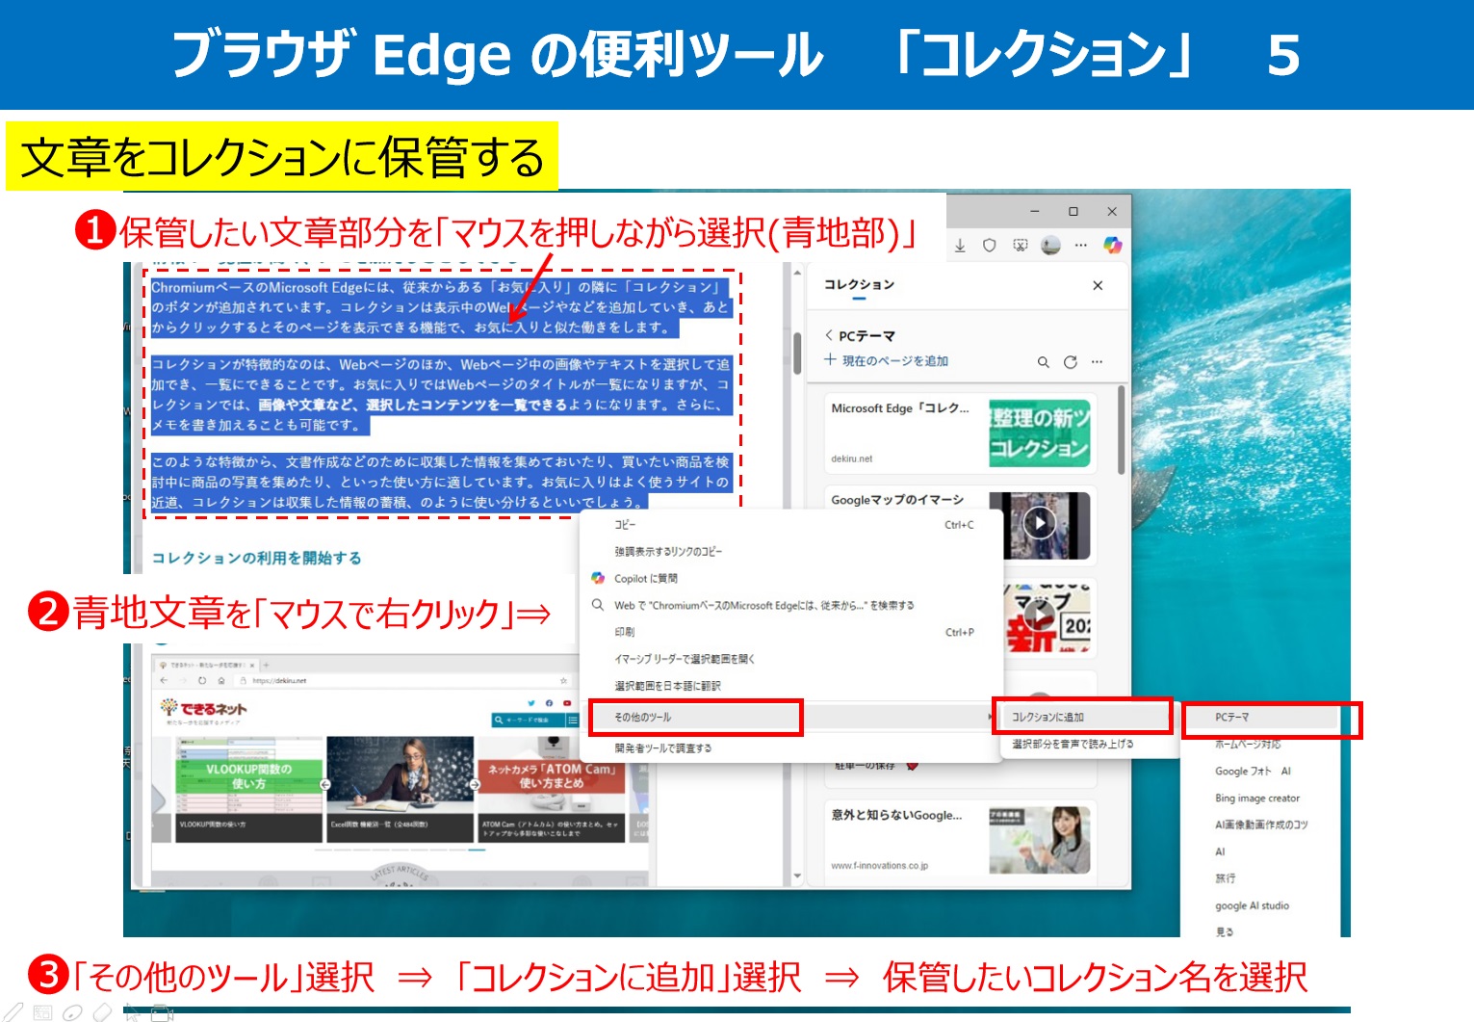Select PCテーマ in collection list

pyautogui.click(x=1232, y=718)
